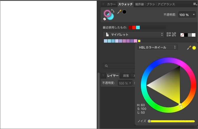The height and width of the screenshot is (129, 198).
Task: Select the none swatch with red slash
Action: pyautogui.click(x=182, y=35)
